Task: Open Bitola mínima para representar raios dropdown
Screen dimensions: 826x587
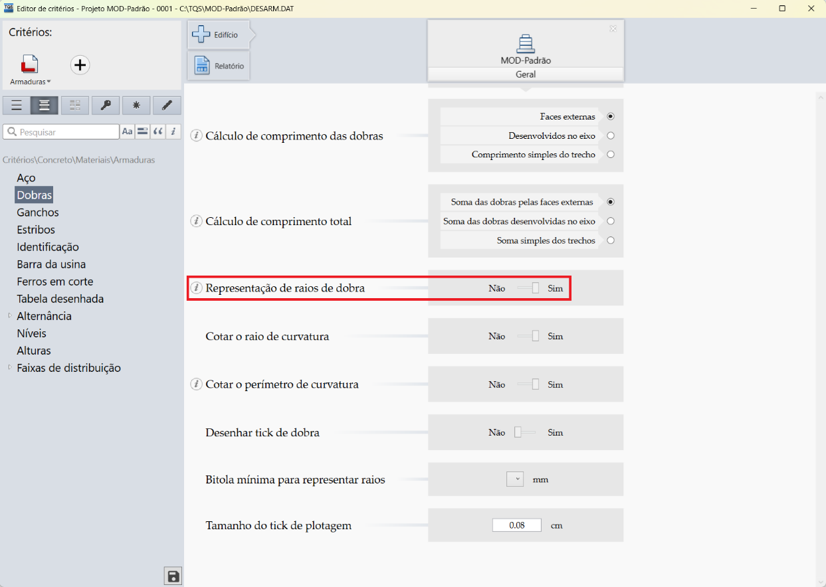Action: [515, 479]
